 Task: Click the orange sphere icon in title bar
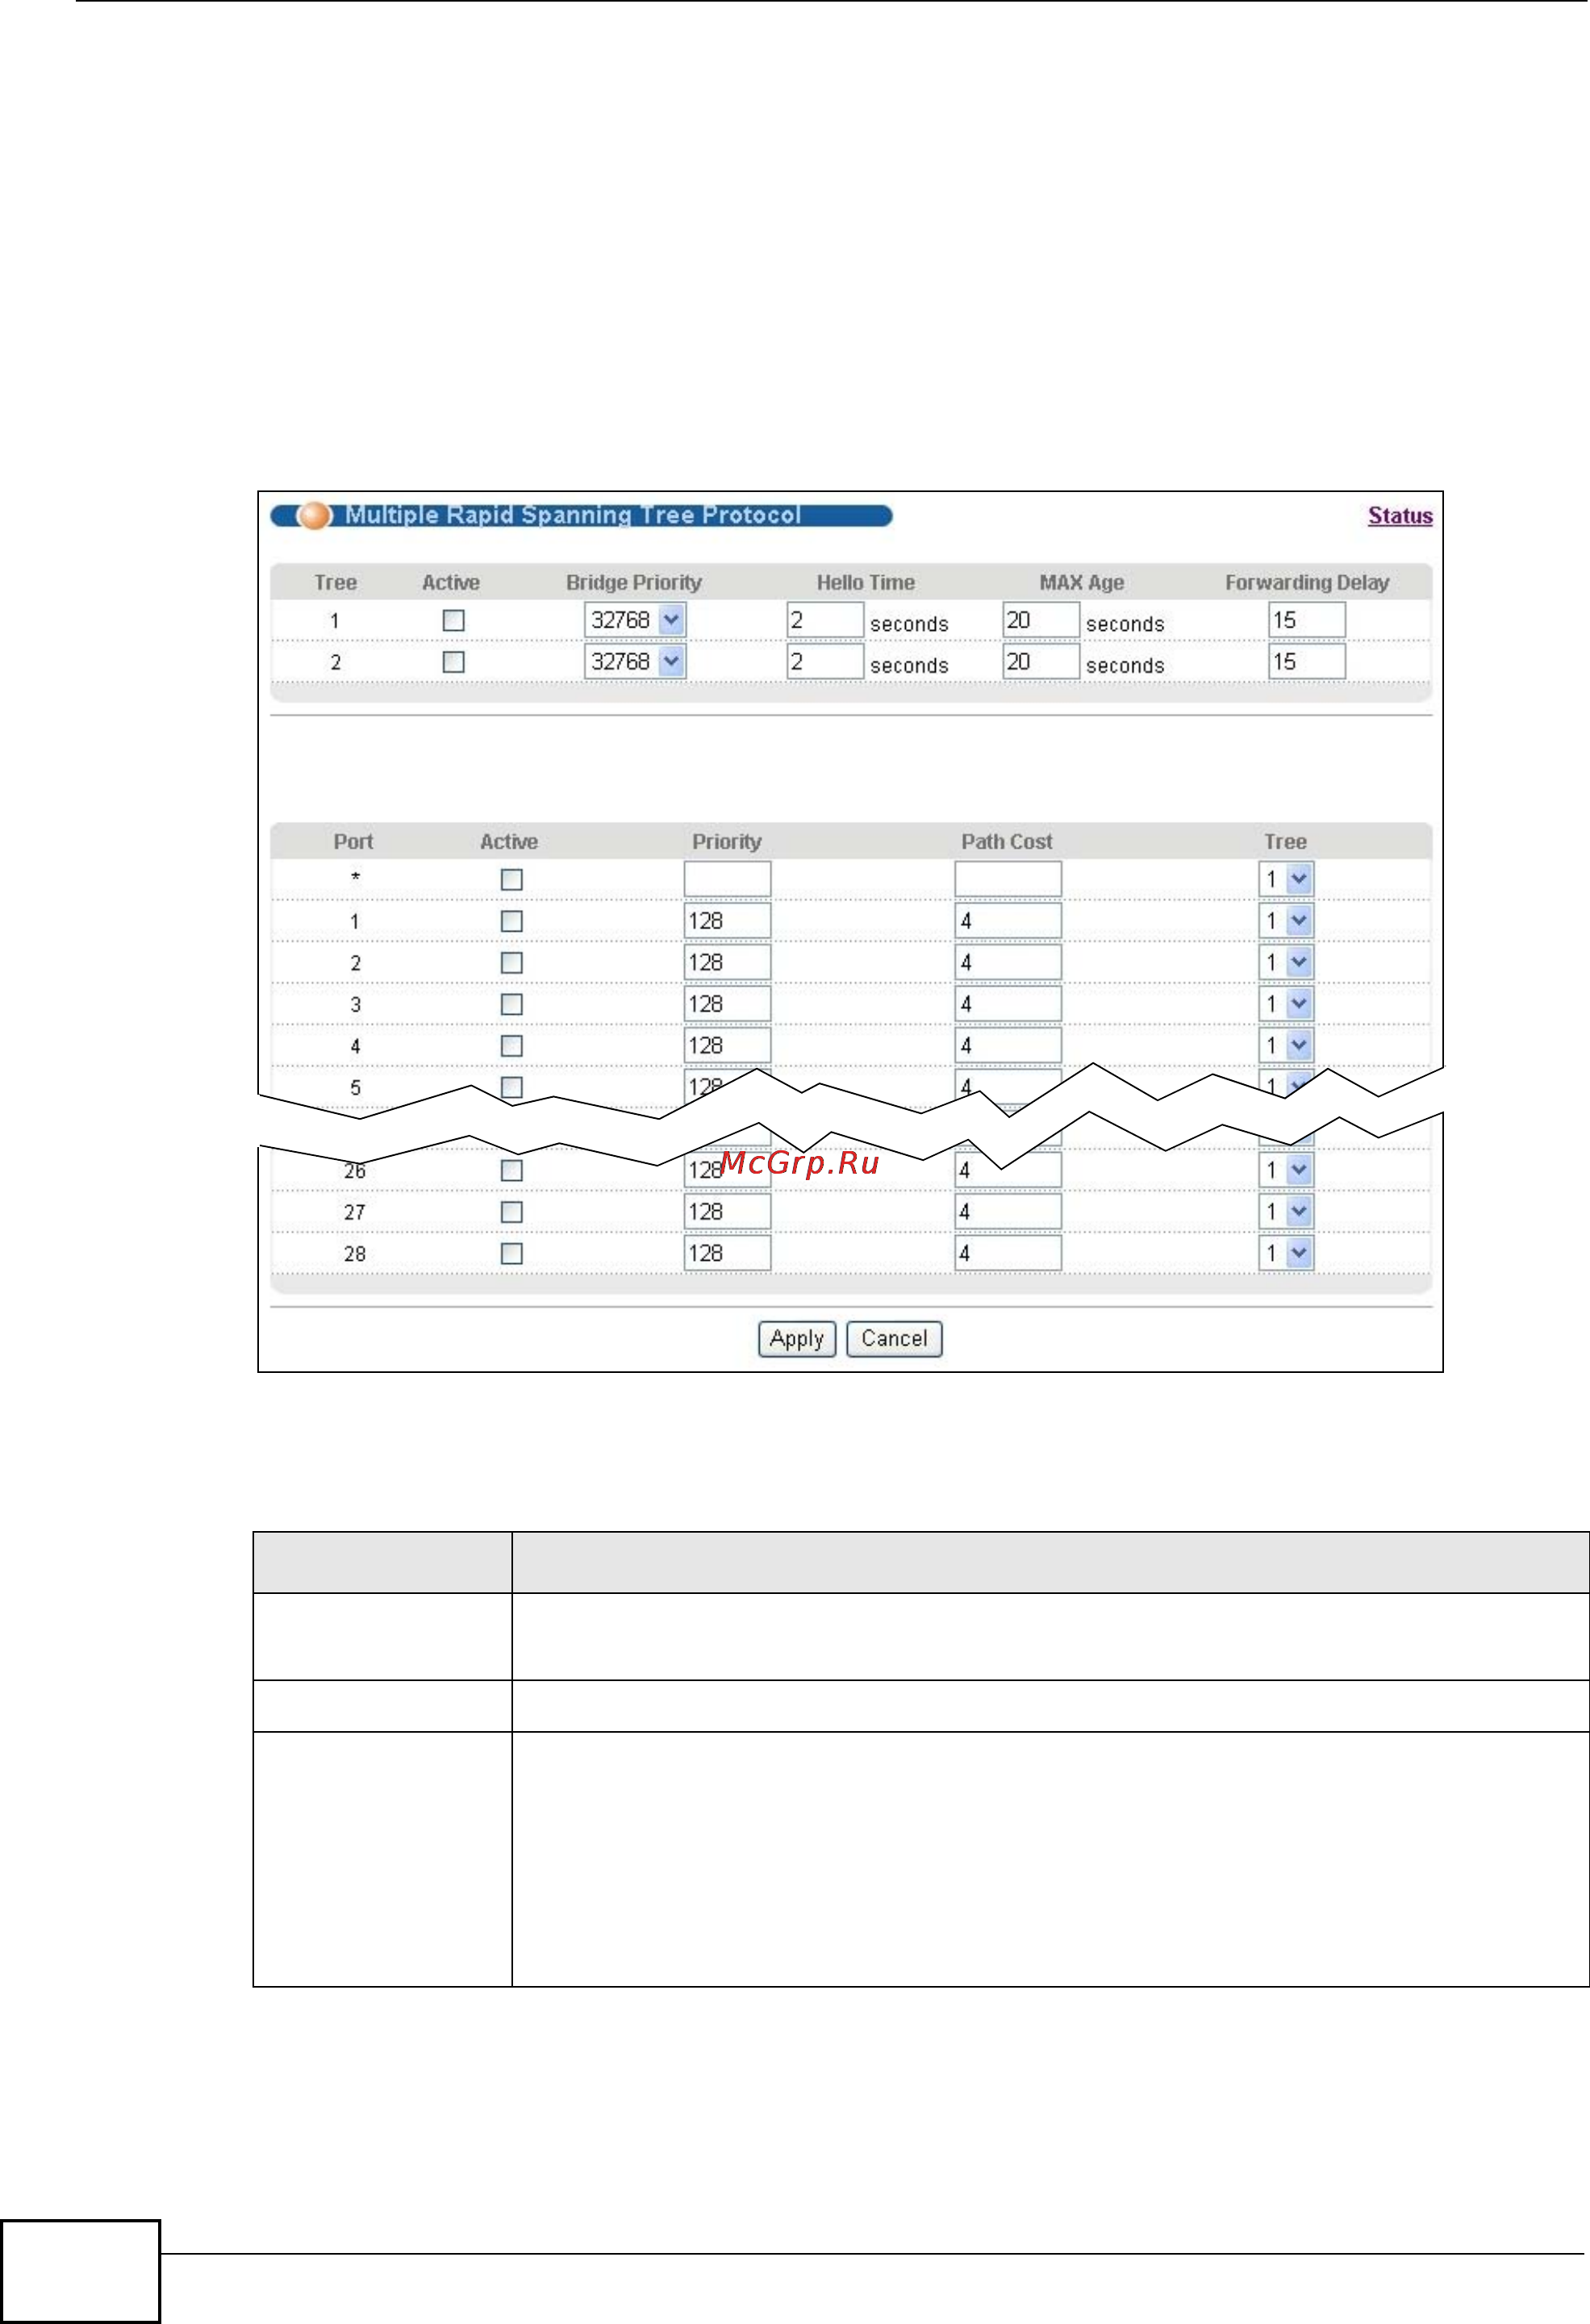point(315,516)
